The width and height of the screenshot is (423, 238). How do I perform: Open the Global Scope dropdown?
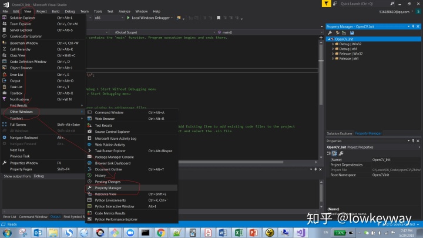coord(164,32)
